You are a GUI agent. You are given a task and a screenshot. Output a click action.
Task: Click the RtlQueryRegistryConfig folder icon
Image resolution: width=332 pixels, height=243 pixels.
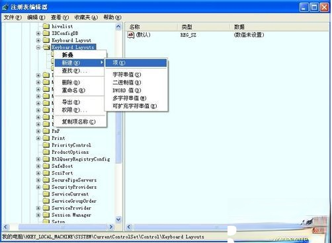46,159
